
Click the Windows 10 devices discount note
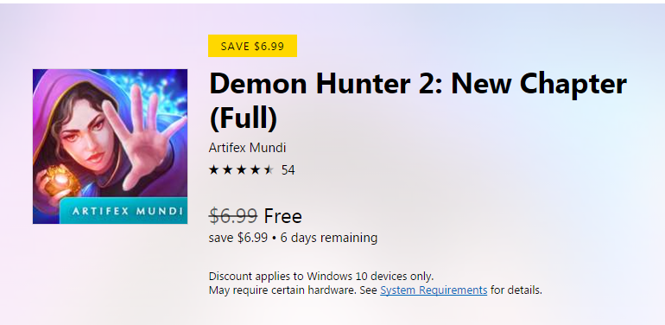321,277
